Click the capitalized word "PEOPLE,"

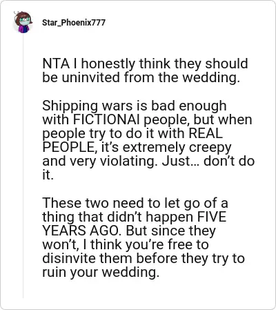70,148
